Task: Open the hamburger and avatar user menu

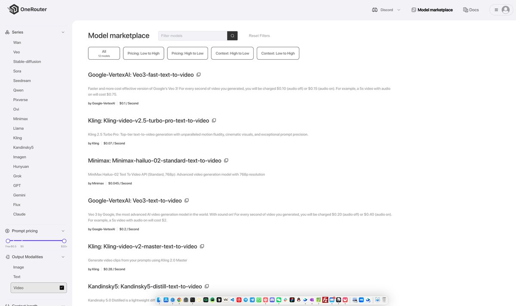Action: 501,10
